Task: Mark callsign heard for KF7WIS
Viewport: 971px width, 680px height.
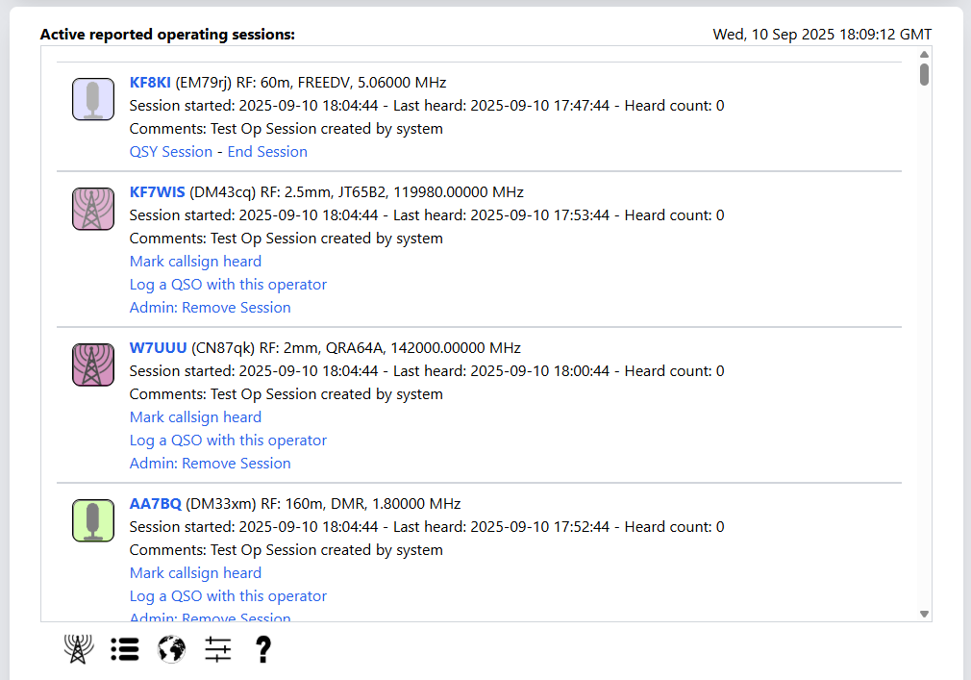Action: [x=195, y=262]
